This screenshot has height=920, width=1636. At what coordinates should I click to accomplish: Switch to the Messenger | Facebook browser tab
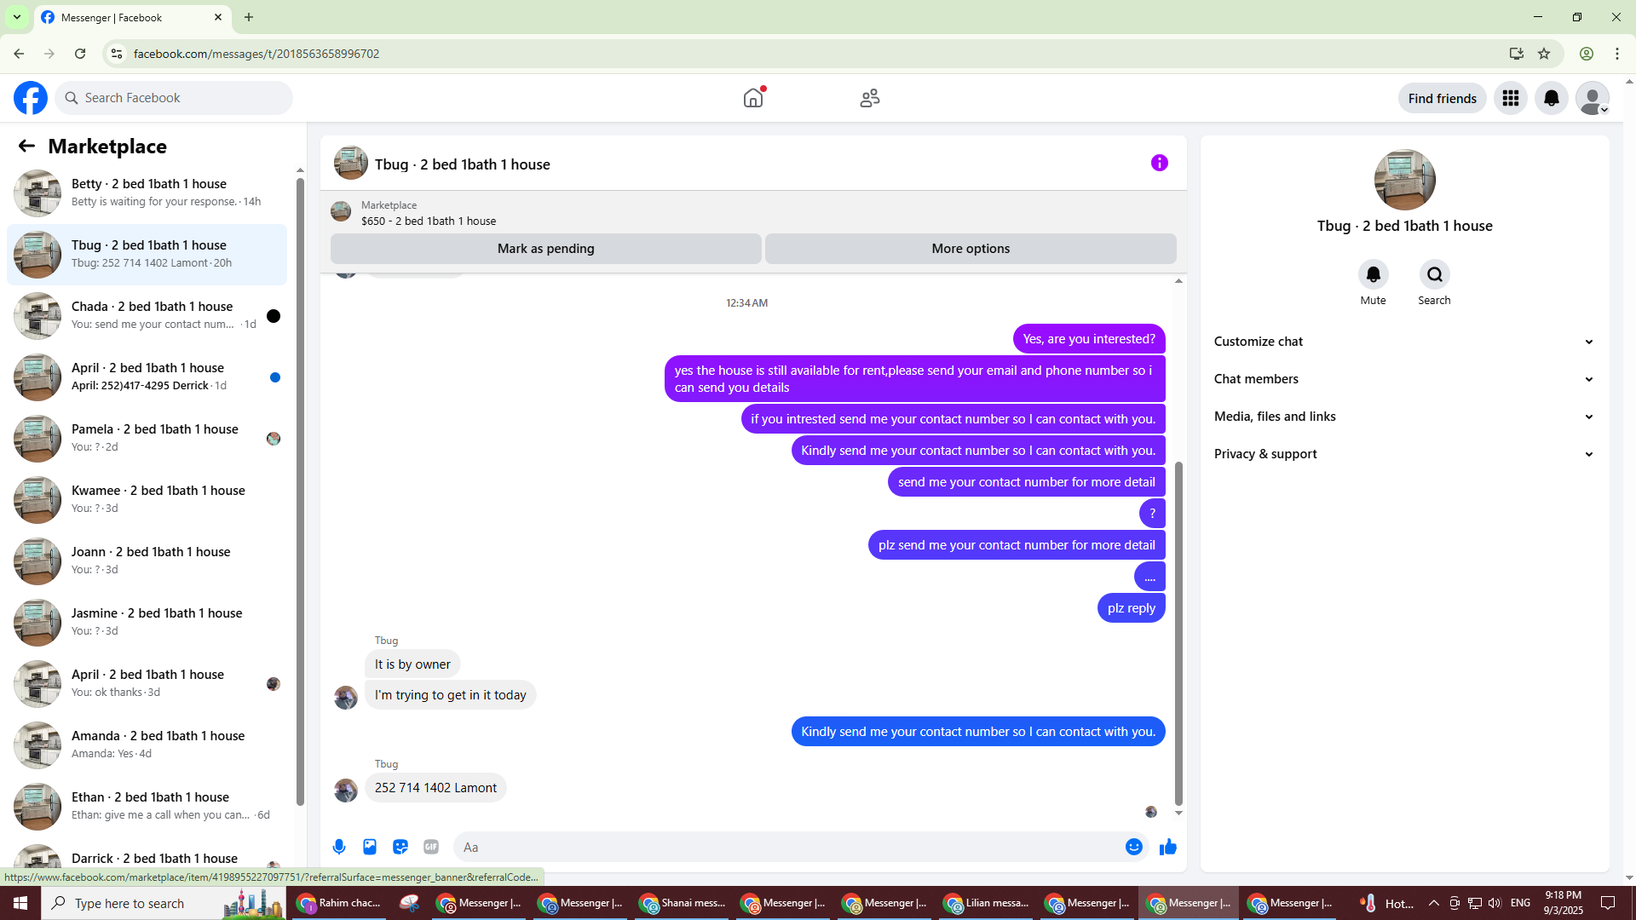pos(132,17)
